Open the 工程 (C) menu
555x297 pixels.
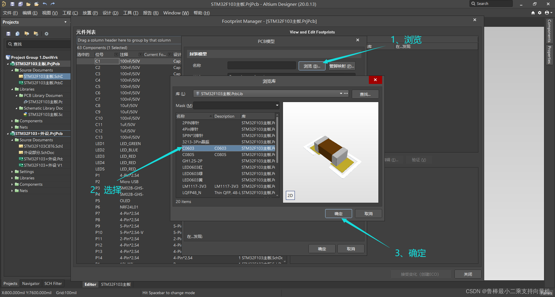tap(70, 13)
